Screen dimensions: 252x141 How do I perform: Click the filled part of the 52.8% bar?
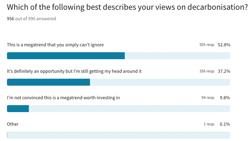[x=66, y=56]
